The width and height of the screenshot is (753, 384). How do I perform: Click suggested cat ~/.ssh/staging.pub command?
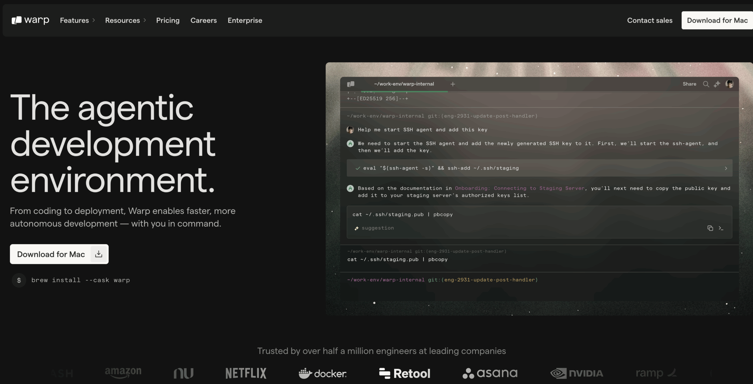pos(402,215)
